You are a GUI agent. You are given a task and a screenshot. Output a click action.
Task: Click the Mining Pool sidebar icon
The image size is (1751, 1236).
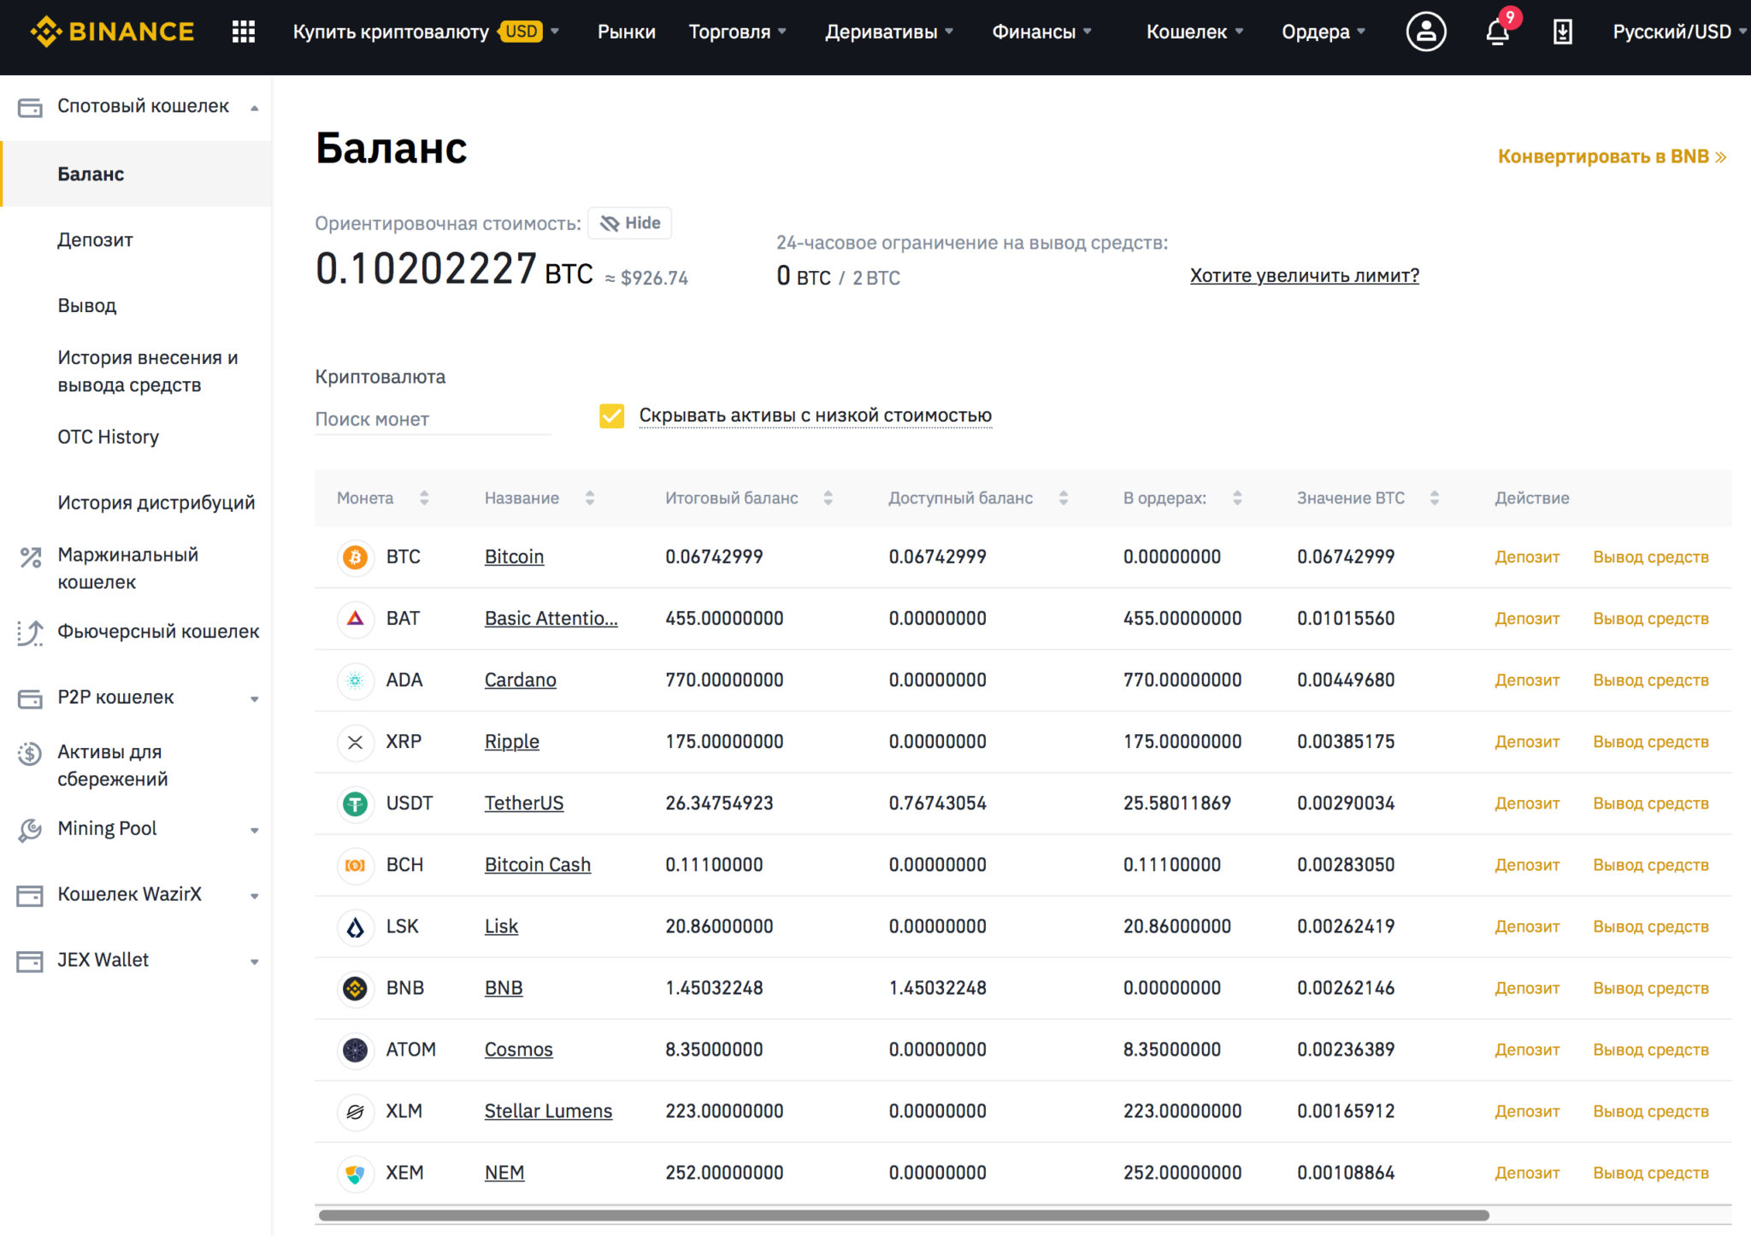[x=29, y=828]
